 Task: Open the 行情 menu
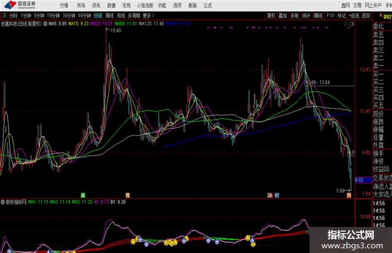(x=64, y=5)
